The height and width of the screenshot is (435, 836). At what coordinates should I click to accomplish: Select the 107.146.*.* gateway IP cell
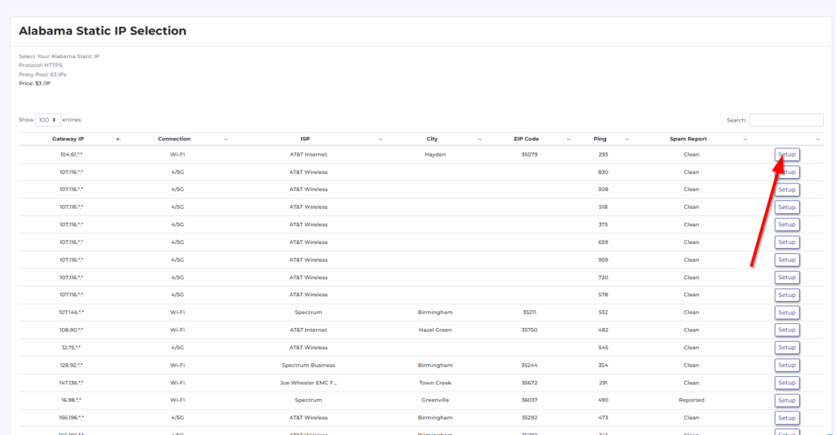pos(71,313)
